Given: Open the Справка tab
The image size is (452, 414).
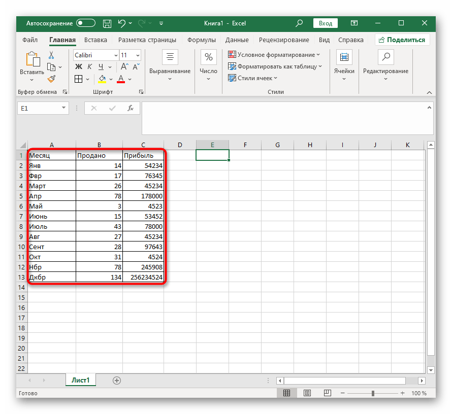Looking at the screenshot, I should click(x=351, y=40).
